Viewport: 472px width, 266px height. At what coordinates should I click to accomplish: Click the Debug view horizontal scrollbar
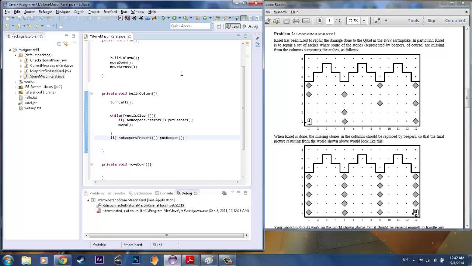click(x=166, y=235)
